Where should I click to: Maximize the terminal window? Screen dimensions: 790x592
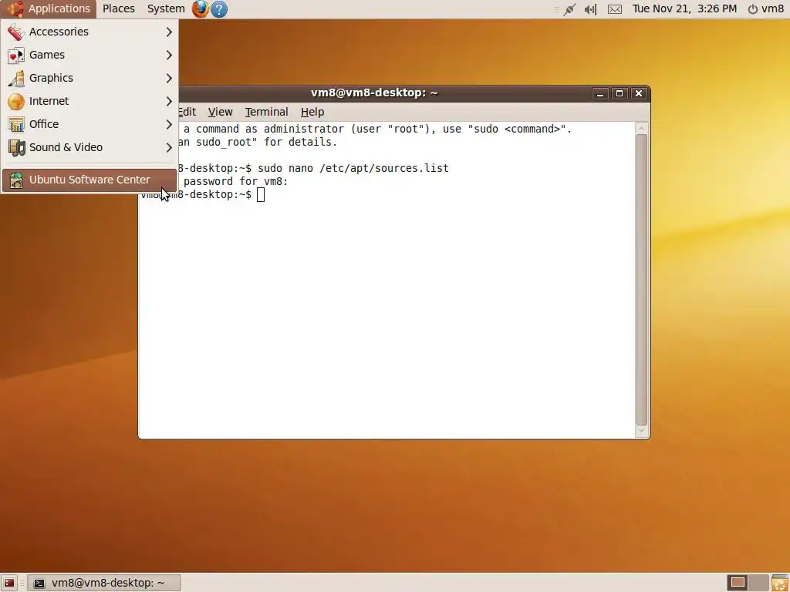[x=620, y=93]
